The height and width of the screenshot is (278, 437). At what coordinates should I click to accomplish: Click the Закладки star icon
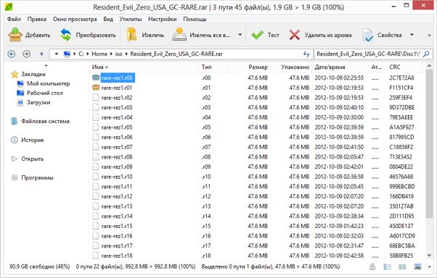[x=15, y=75]
